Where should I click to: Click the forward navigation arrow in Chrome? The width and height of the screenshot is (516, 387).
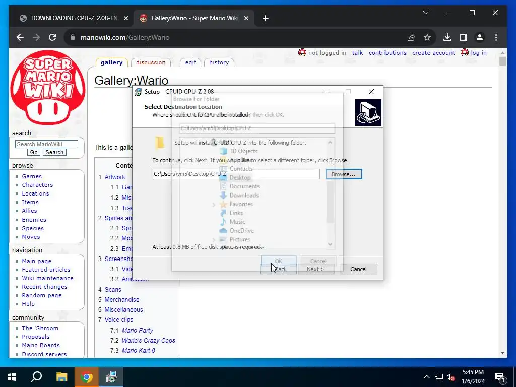36,37
